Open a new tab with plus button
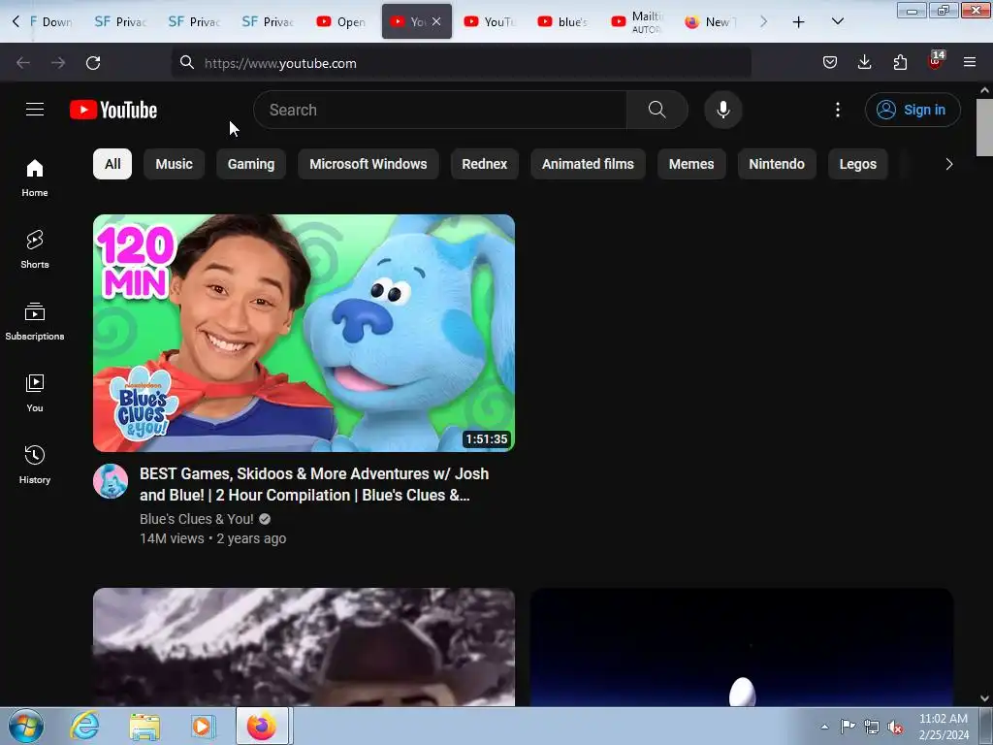Viewport: 993px width, 745px height. [799, 22]
